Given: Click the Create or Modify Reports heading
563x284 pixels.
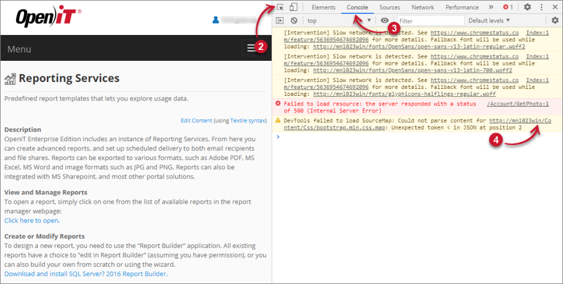Looking at the screenshot, I should [x=45, y=236].
